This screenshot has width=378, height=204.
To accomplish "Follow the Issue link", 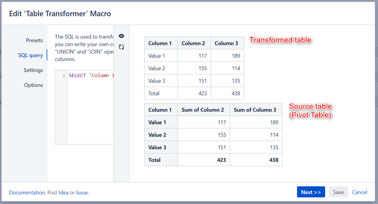I will [82, 192].
